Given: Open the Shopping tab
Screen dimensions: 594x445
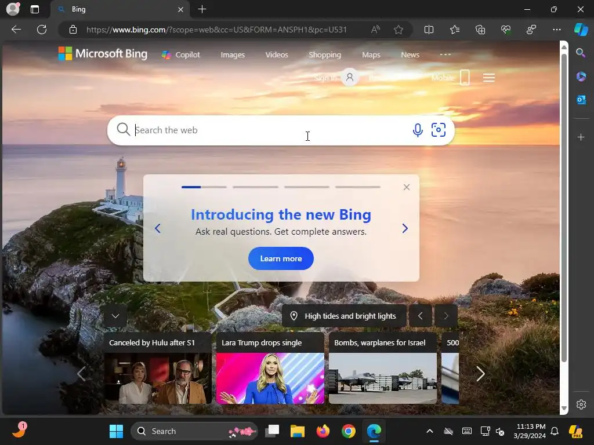Looking at the screenshot, I should coord(325,55).
